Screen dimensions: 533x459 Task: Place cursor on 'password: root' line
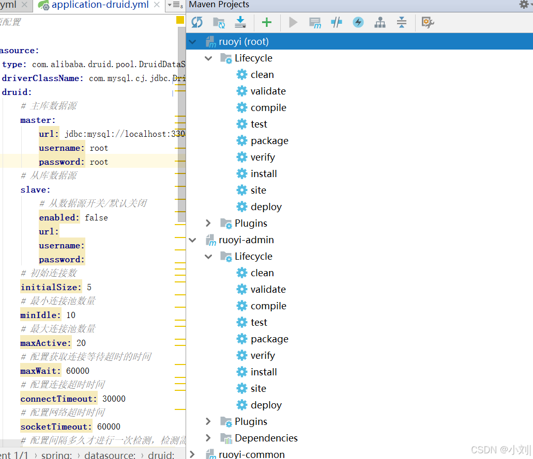click(73, 162)
